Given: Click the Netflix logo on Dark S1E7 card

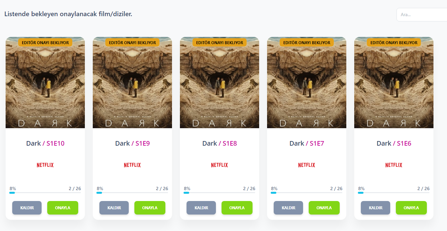Looking at the screenshot, I should pyautogui.click(x=307, y=165).
